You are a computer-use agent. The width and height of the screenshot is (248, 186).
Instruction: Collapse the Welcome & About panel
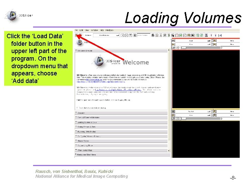coord(121,51)
